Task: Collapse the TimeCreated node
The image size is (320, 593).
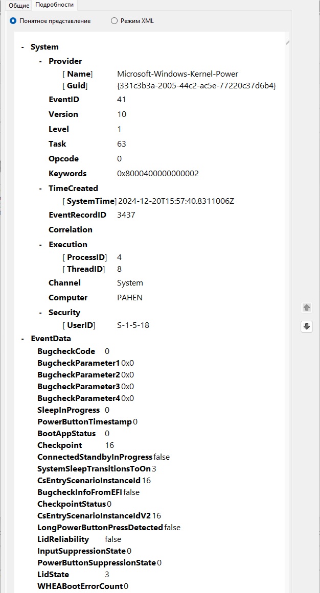Action: pos(41,188)
